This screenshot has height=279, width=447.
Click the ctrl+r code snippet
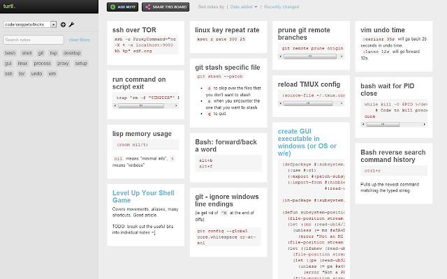[x=394, y=170]
